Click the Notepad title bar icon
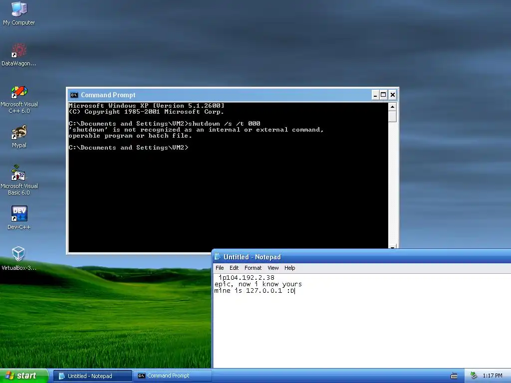This screenshot has width=511, height=383. pos(218,257)
